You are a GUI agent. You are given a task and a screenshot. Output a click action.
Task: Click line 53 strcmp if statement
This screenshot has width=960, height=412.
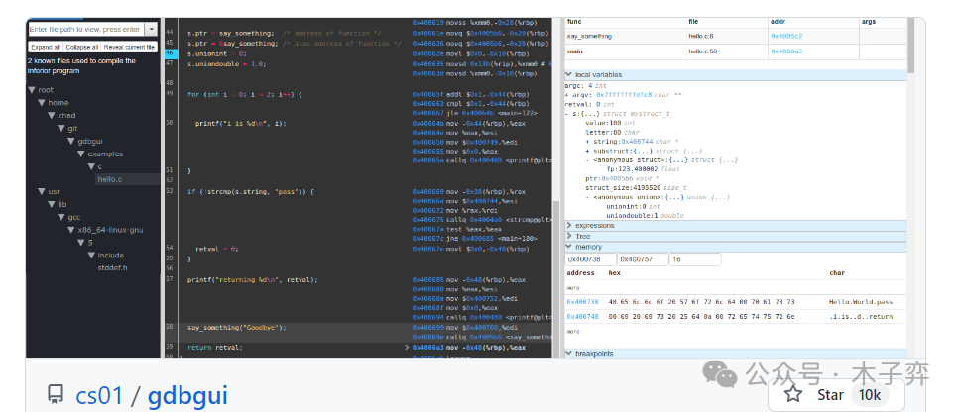(x=250, y=192)
